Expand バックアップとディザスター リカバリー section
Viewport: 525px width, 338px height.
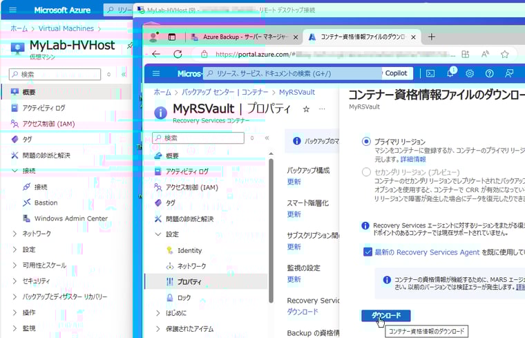coord(15,297)
